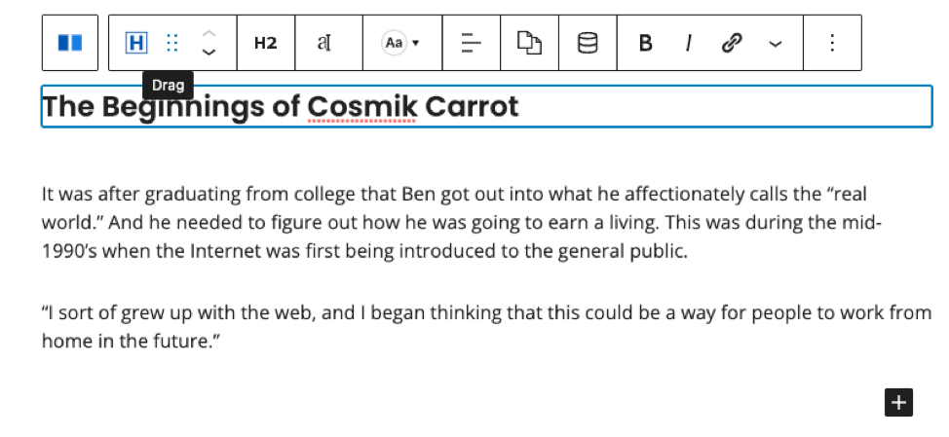The height and width of the screenshot is (437, 949).
Task: Insert a link with the chain icon
Action: pyautogui.click(x=732, y=43)
